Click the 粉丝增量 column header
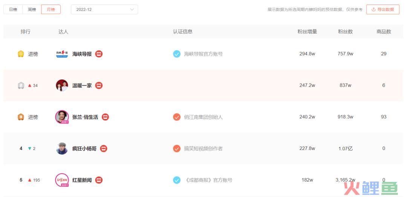Image resolution: width=407 pixels, height=197 pixels. click(308, 32)
